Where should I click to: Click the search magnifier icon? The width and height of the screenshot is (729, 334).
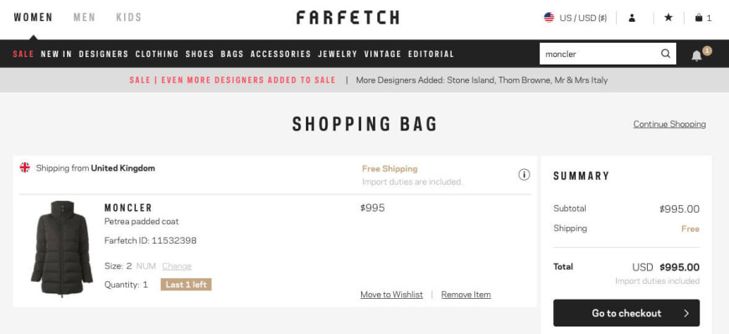665,54
